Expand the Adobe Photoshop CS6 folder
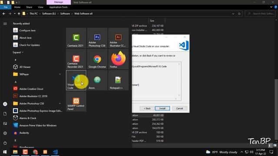Screen dimensions: 278x156 click(60, 104)
